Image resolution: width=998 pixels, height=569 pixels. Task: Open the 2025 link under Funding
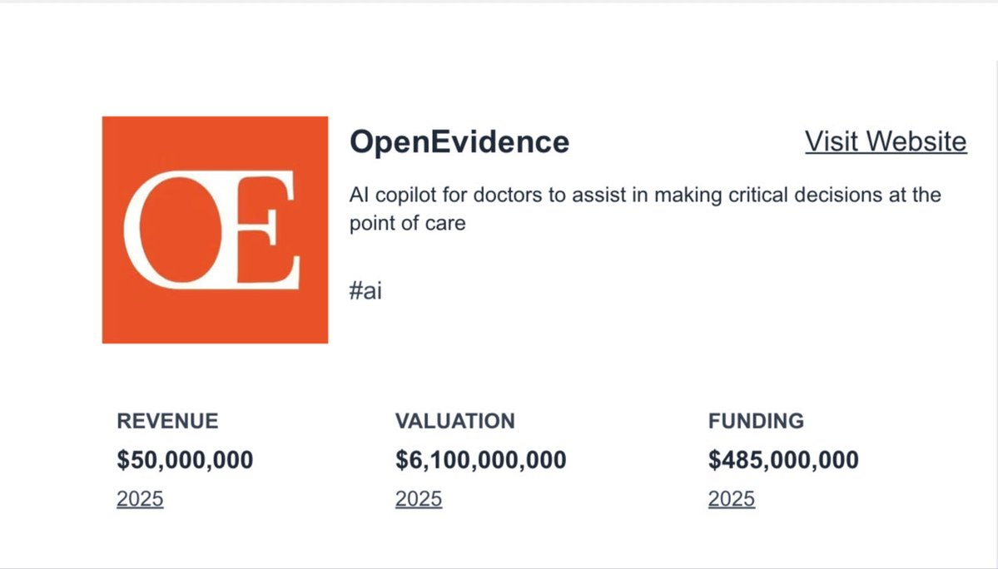(732, 499)
